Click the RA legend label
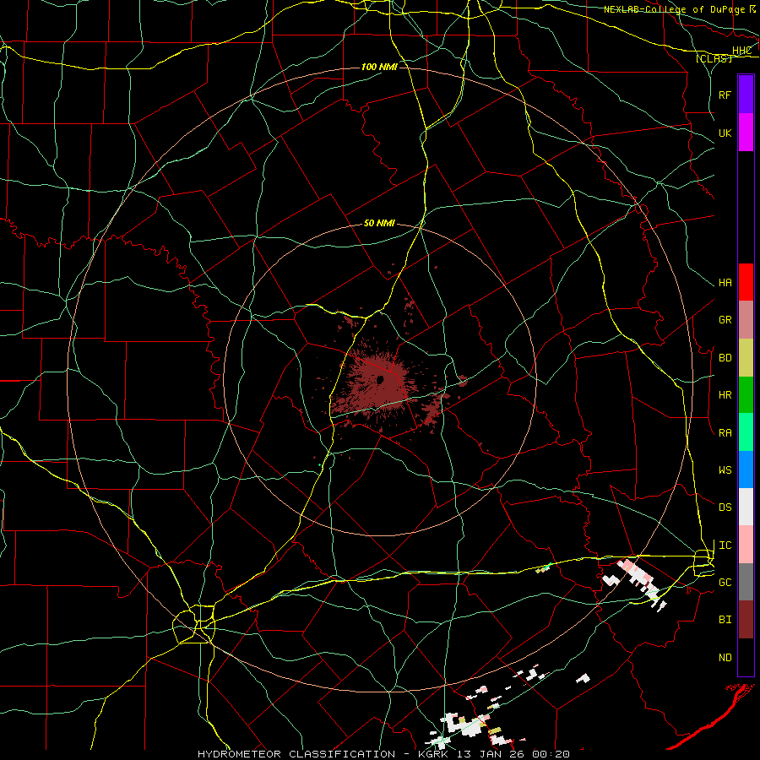 point(725,432)
